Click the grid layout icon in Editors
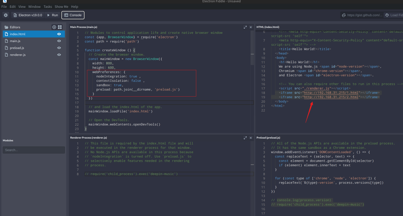Viewport: 403px width, 216px height. [60, 27]
